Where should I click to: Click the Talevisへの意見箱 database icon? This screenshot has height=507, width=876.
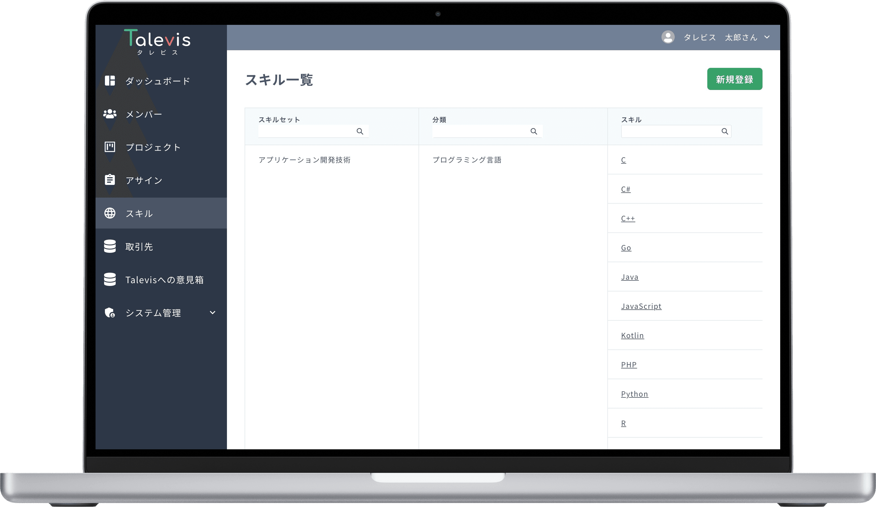[110, 279]
